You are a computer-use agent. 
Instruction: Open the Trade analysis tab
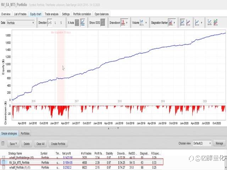coord(51,14)
